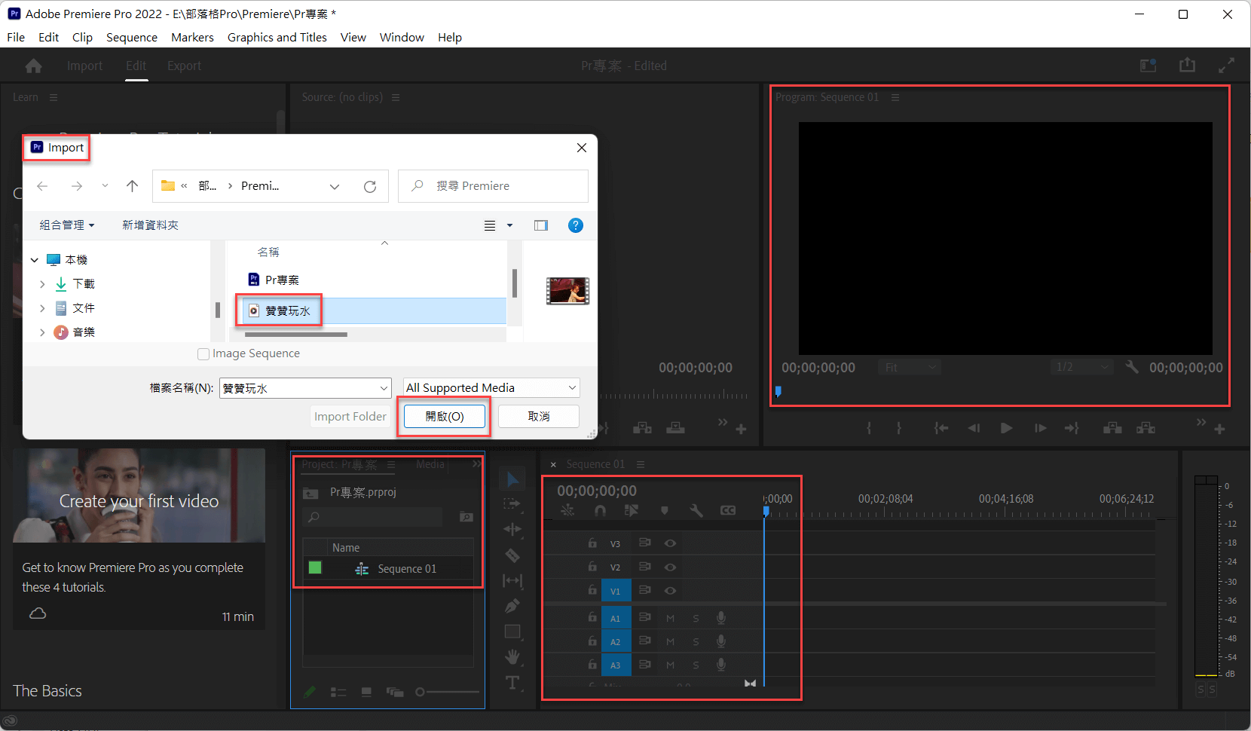Switch to the Export tab

[184, 66]
